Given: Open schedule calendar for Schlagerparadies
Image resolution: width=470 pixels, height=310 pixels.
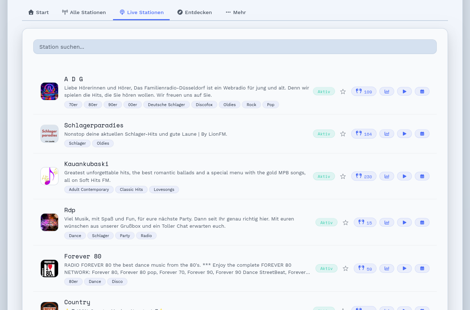Looking at the screenshot, I should (422, 134).
